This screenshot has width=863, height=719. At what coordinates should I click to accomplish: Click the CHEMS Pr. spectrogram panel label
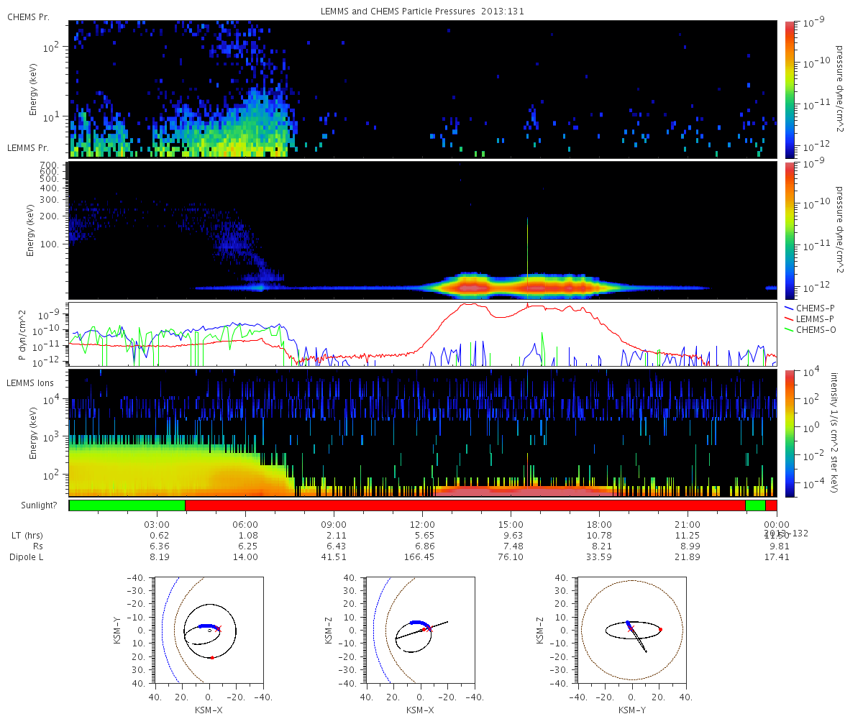pos(28,17)
